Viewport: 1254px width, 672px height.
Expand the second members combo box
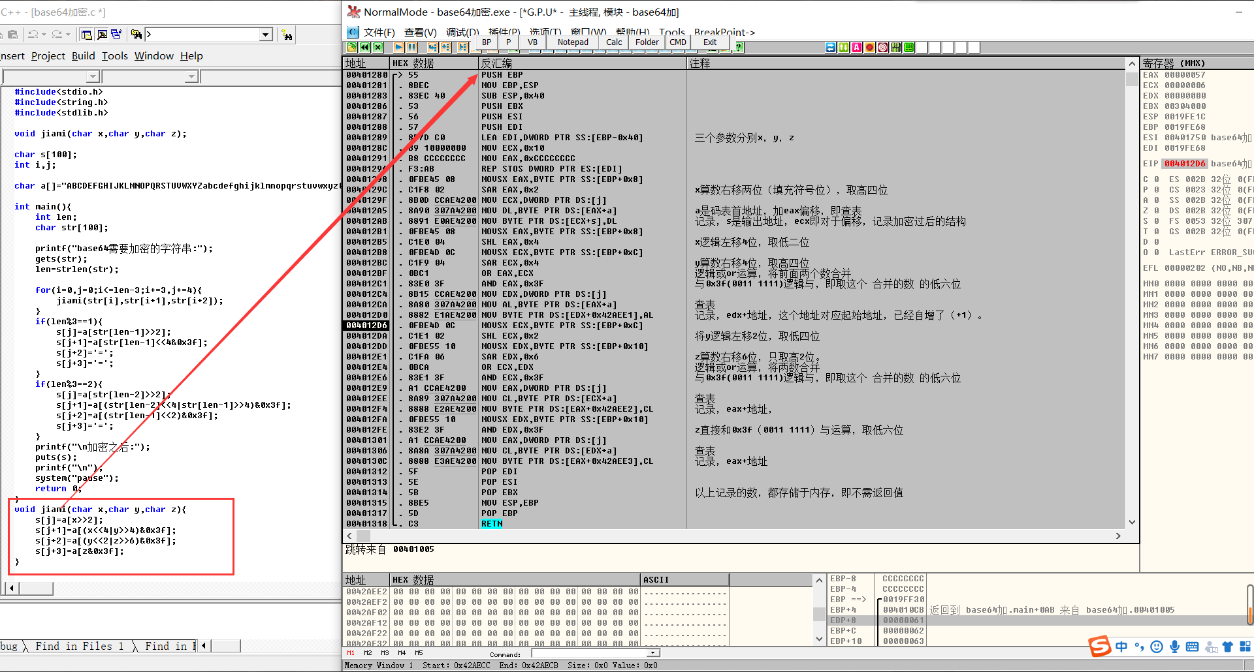(191, 77)
